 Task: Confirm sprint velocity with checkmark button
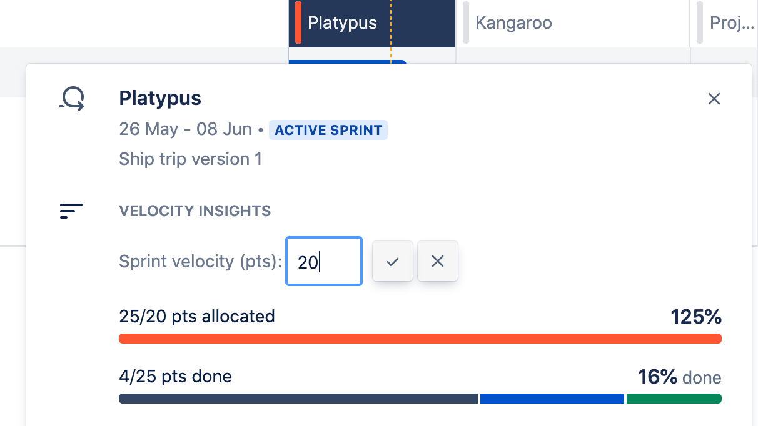coord(392,261)
